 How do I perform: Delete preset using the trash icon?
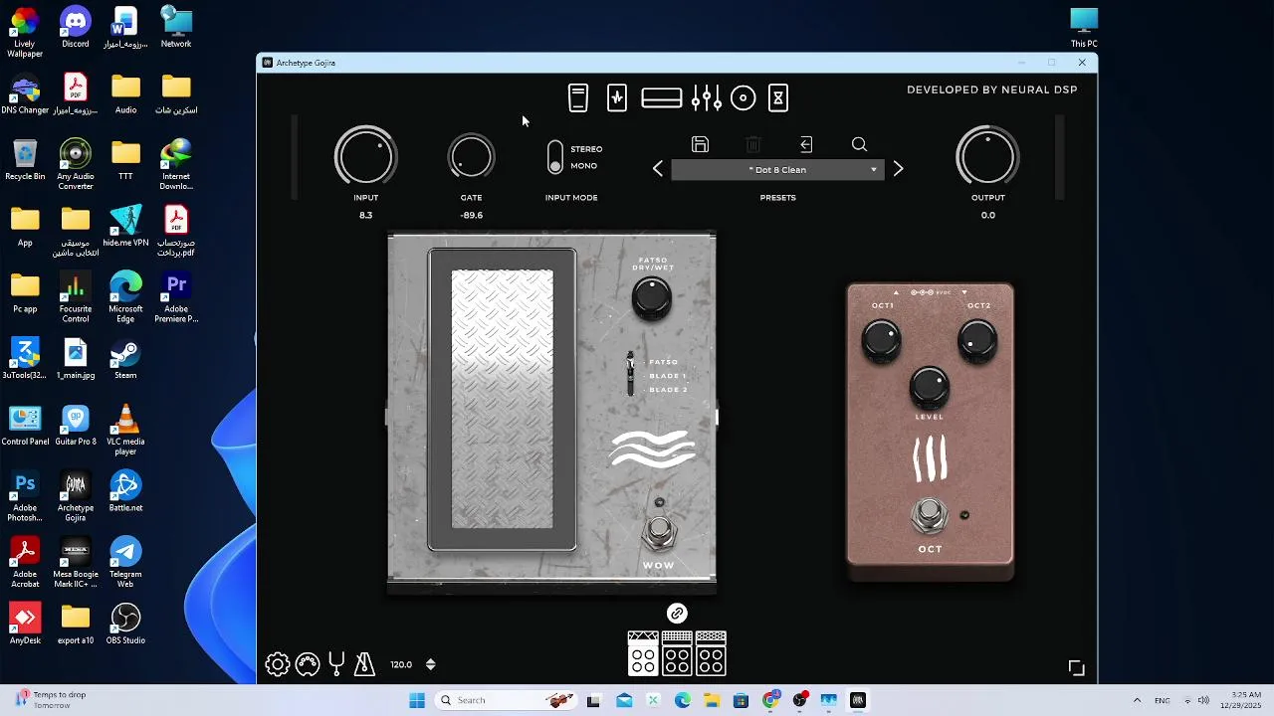coord(753,144)
